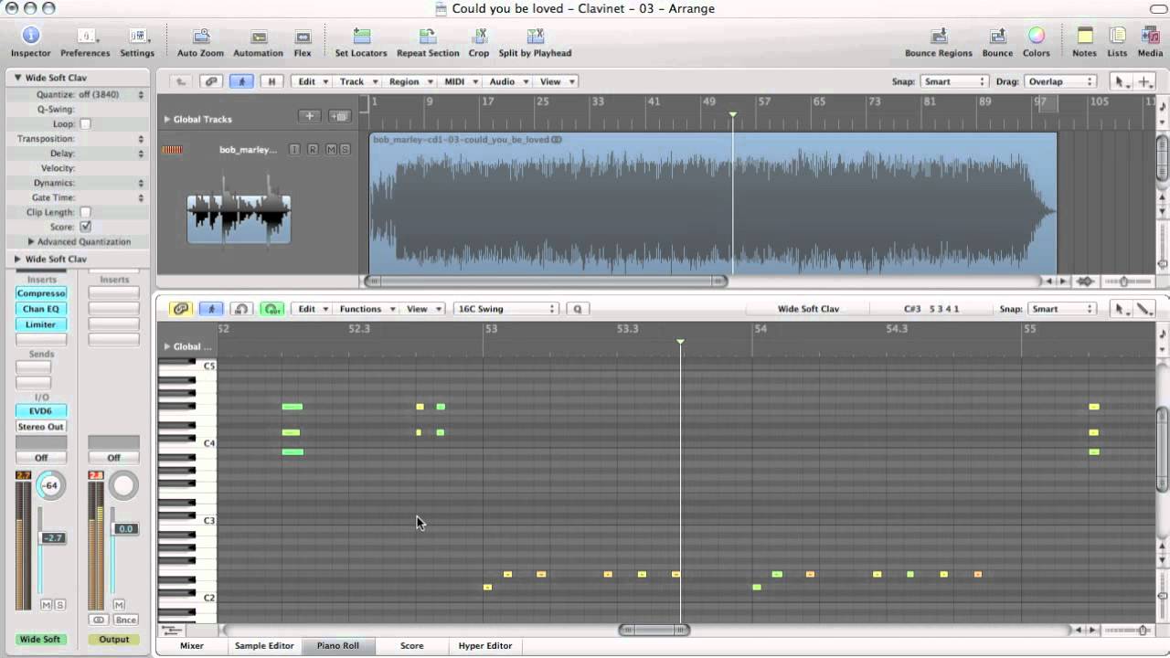The image size is (1170, 658).
Task: Click the Limiter insert slot
Action: pyautogui.click(x=41, y=324)
